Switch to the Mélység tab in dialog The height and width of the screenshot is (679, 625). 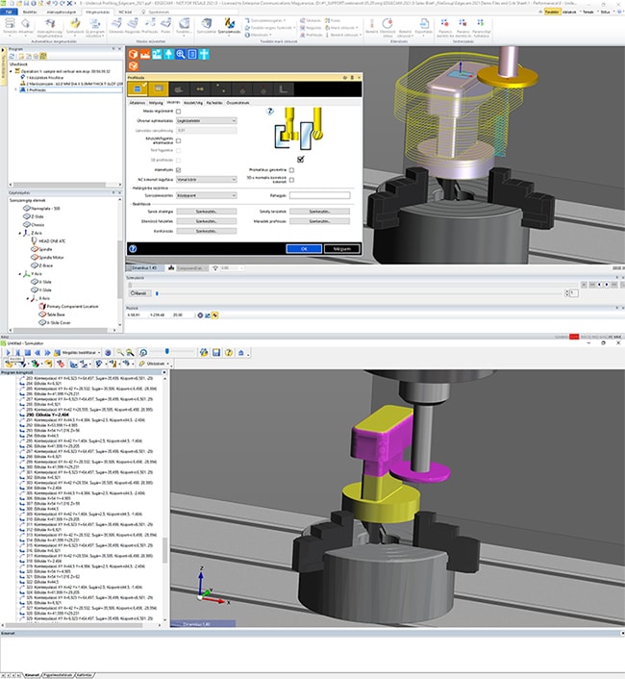pyautogui.click(x=156, y=103)
